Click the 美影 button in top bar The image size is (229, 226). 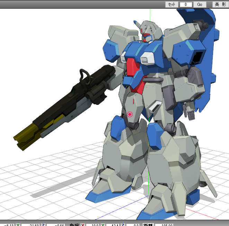[221, 4]
